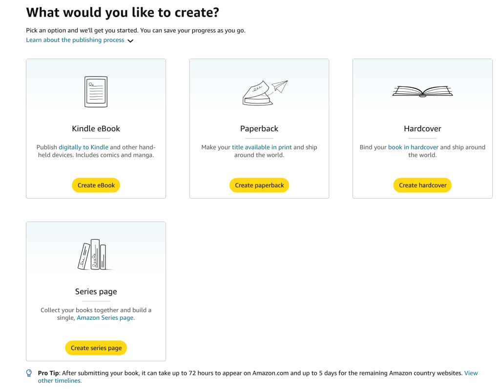The width and height of the screenshot is (500, 389).
Task: Follow the 'book in hardcover' link
Action: (x=413, y=147)
